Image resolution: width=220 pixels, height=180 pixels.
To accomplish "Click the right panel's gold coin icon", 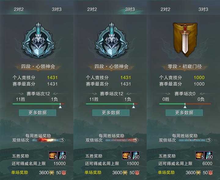I will (x=198, y=173).
